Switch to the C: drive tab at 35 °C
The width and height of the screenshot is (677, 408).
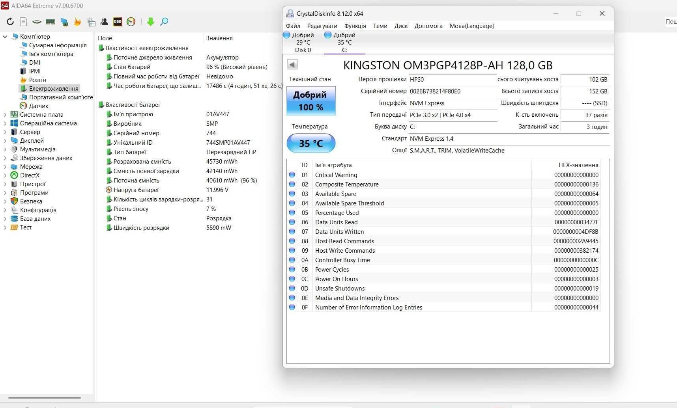click(x=344, y=42)
